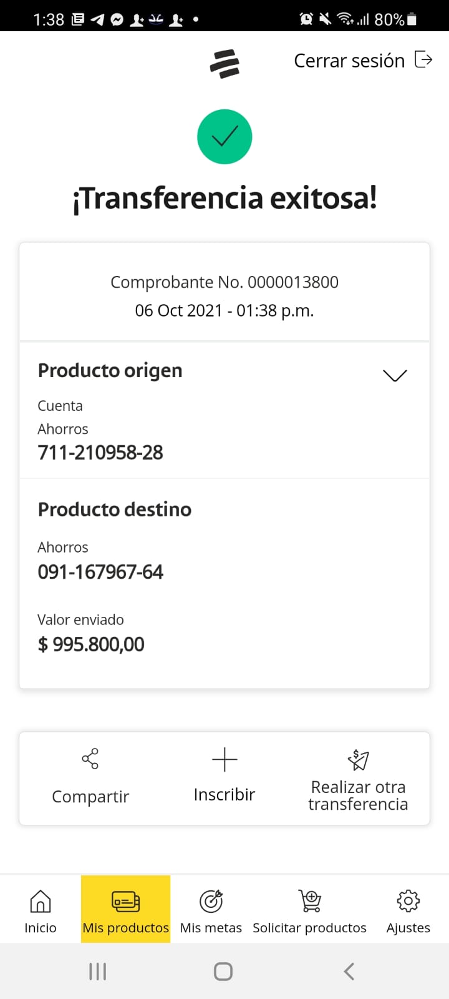Screen dimensions: 449x999
Task: Tap the Android home navigation button
Action: tap(223, 971)
